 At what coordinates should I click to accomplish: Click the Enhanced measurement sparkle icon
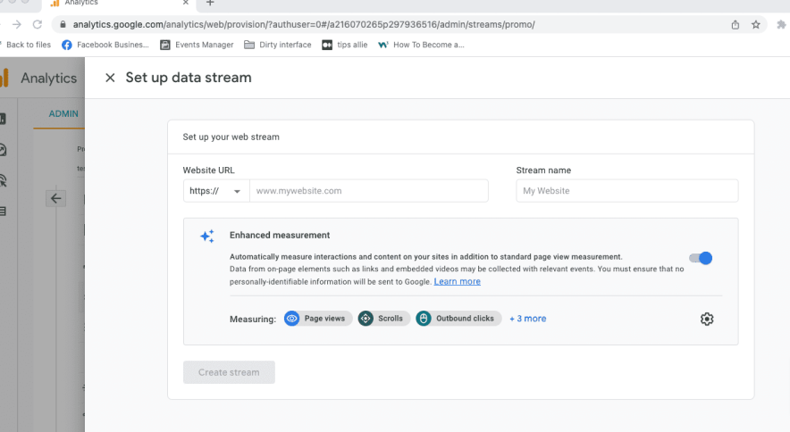[x=207, y=237]
